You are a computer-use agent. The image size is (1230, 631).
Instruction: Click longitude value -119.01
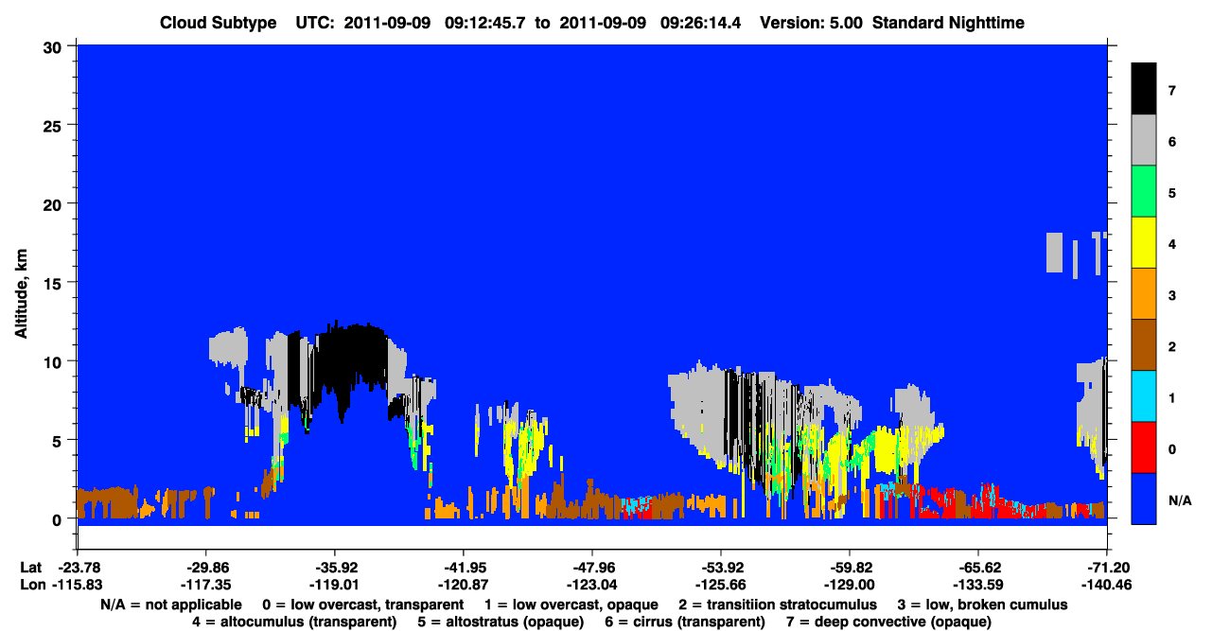coord(334,585)
